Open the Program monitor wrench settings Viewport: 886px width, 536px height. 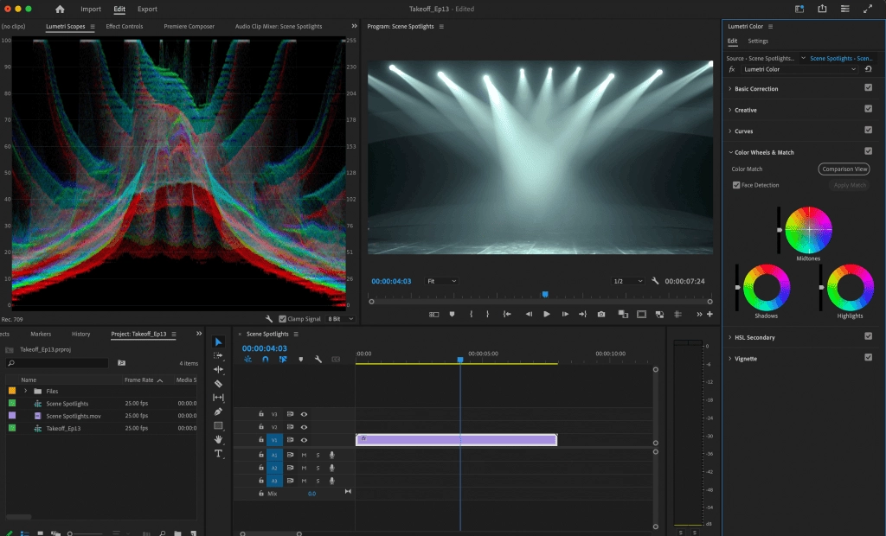click(655, 281)
